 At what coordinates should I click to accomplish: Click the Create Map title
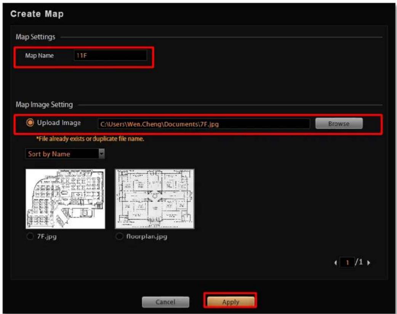[x=37, y=14]
